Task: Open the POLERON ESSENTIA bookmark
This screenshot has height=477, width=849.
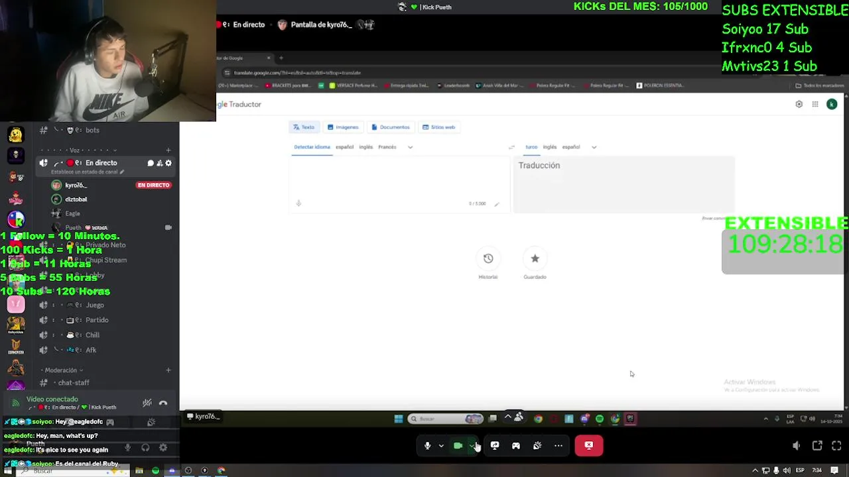Action: (659, 85)
